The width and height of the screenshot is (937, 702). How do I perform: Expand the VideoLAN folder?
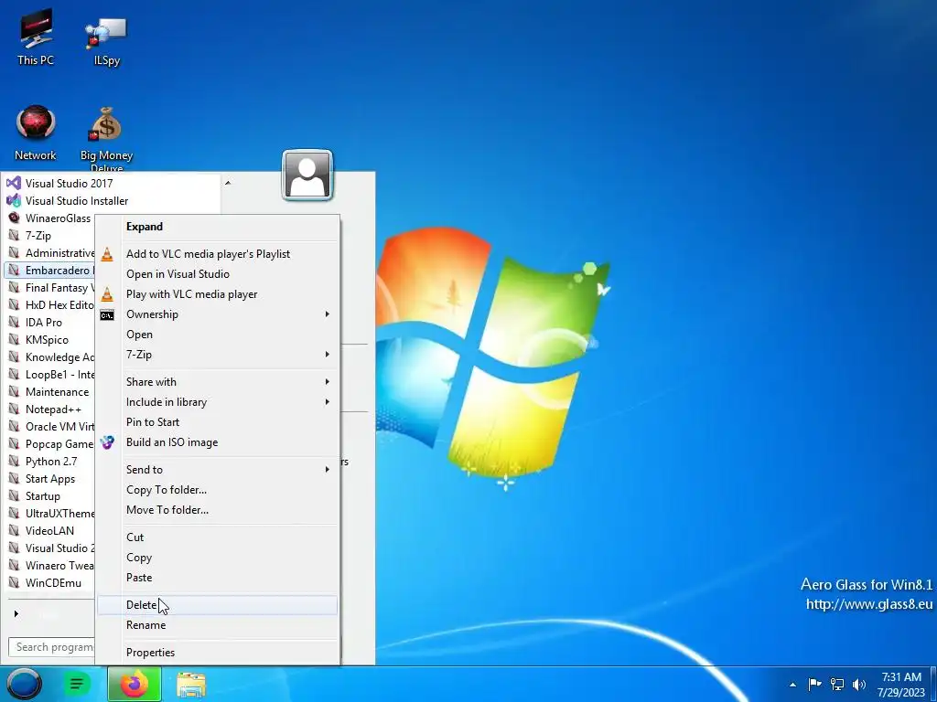pos(40,530)
